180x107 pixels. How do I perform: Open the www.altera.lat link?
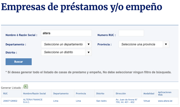pyautogui.click(x=165, y=101)
